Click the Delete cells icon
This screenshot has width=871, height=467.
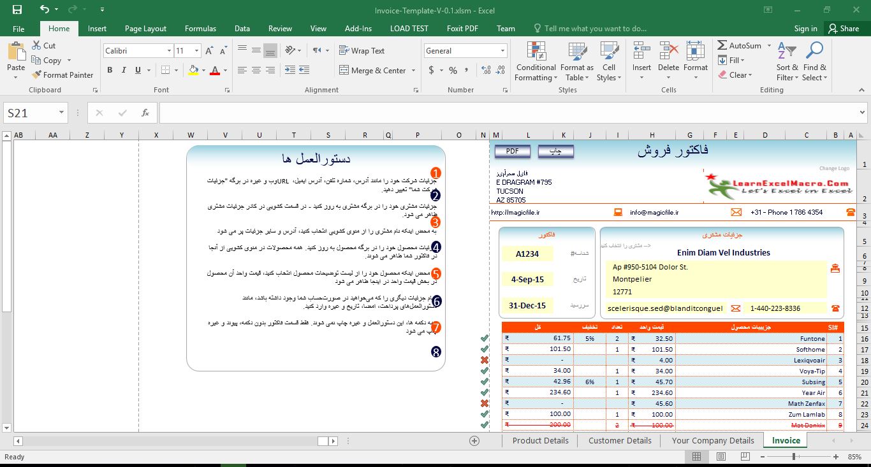click(668, 52)
